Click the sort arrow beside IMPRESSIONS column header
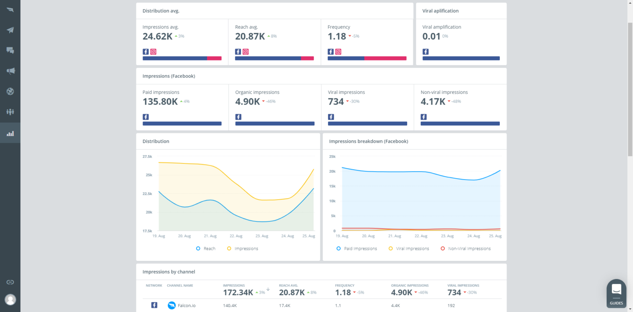633x312 pixels. coord(268,290)
